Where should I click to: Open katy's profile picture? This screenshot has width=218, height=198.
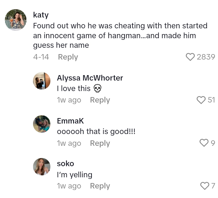[x=16, y=20]
